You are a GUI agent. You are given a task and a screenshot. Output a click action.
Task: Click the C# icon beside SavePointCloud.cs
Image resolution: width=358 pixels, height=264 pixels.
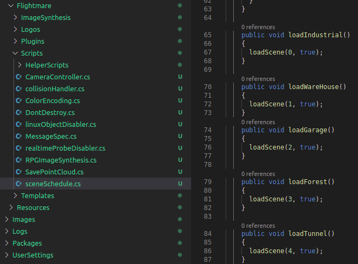click(x=19, y=172)
